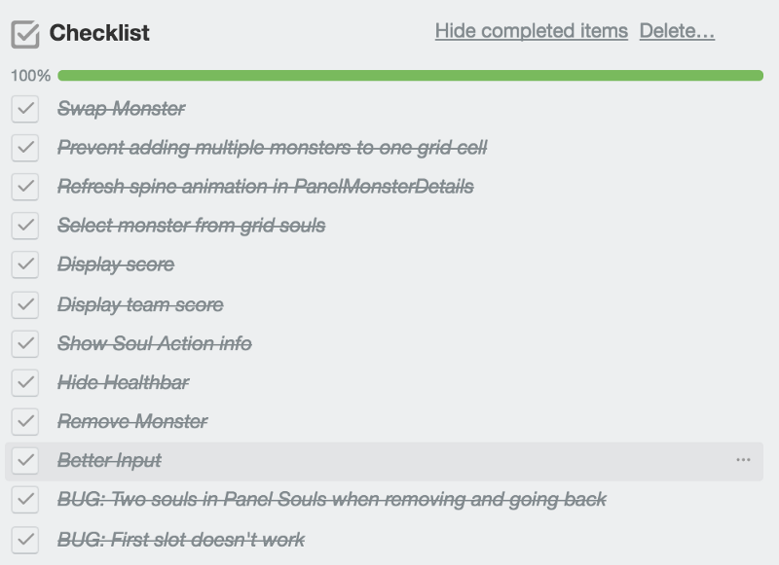Uncheck BUG: First slot doesn't work
This screenshot has width=779, height=565.
click(x=25, y=540)
